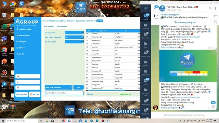This screenshot has height=123, width=219.
Task: Expand the Thêm bằng username dropdown
Action: (59, 87)
